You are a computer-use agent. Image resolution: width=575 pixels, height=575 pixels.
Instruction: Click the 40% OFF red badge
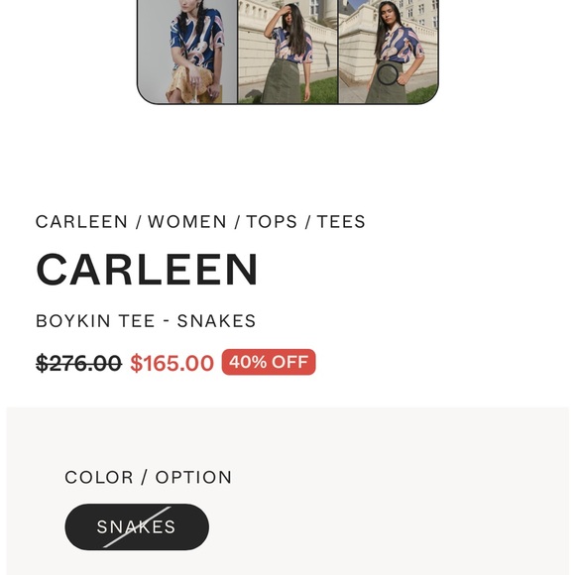click(x=269, y=362)
